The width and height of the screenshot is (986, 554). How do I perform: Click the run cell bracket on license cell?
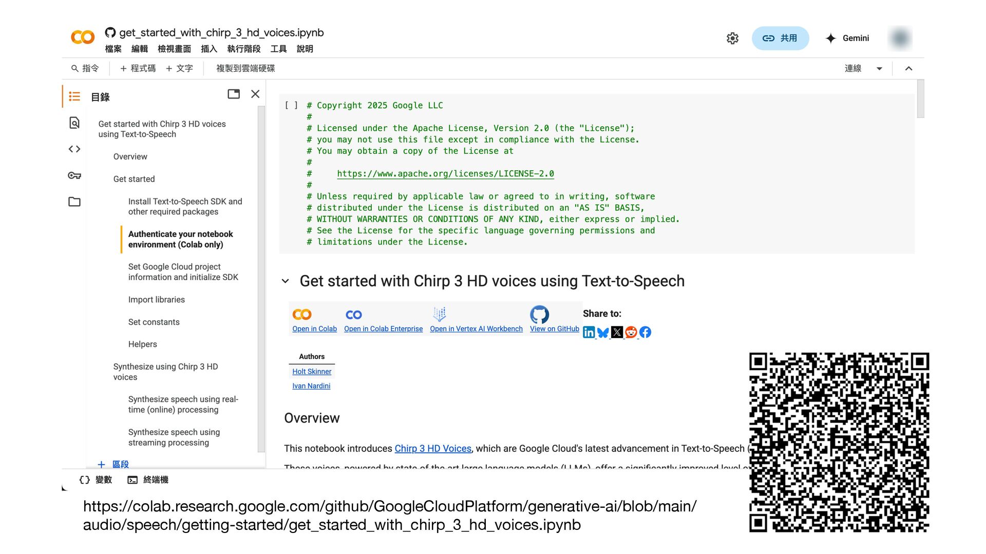tap(291, 105)
